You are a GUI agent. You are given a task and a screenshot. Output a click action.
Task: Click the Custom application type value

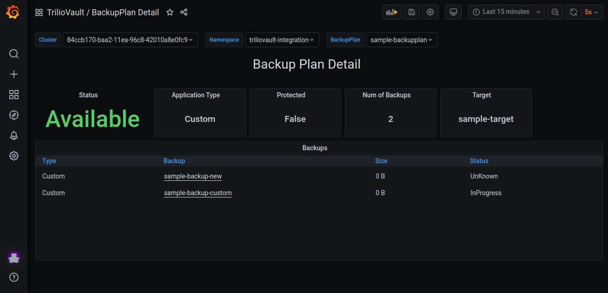pyautogui.click(x=200, y=119)
